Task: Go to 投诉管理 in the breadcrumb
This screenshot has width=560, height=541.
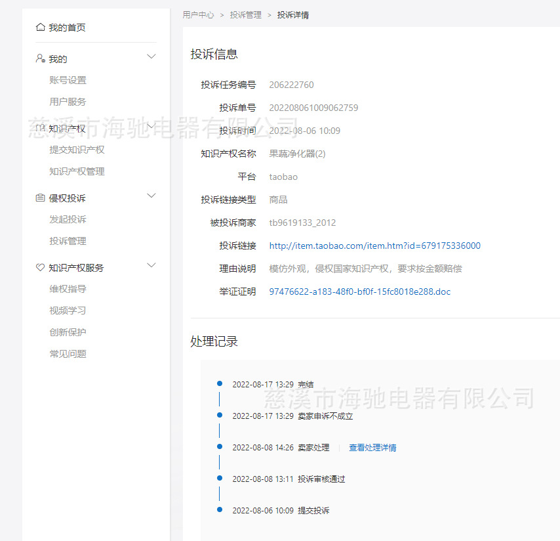Action: point(246,15)
